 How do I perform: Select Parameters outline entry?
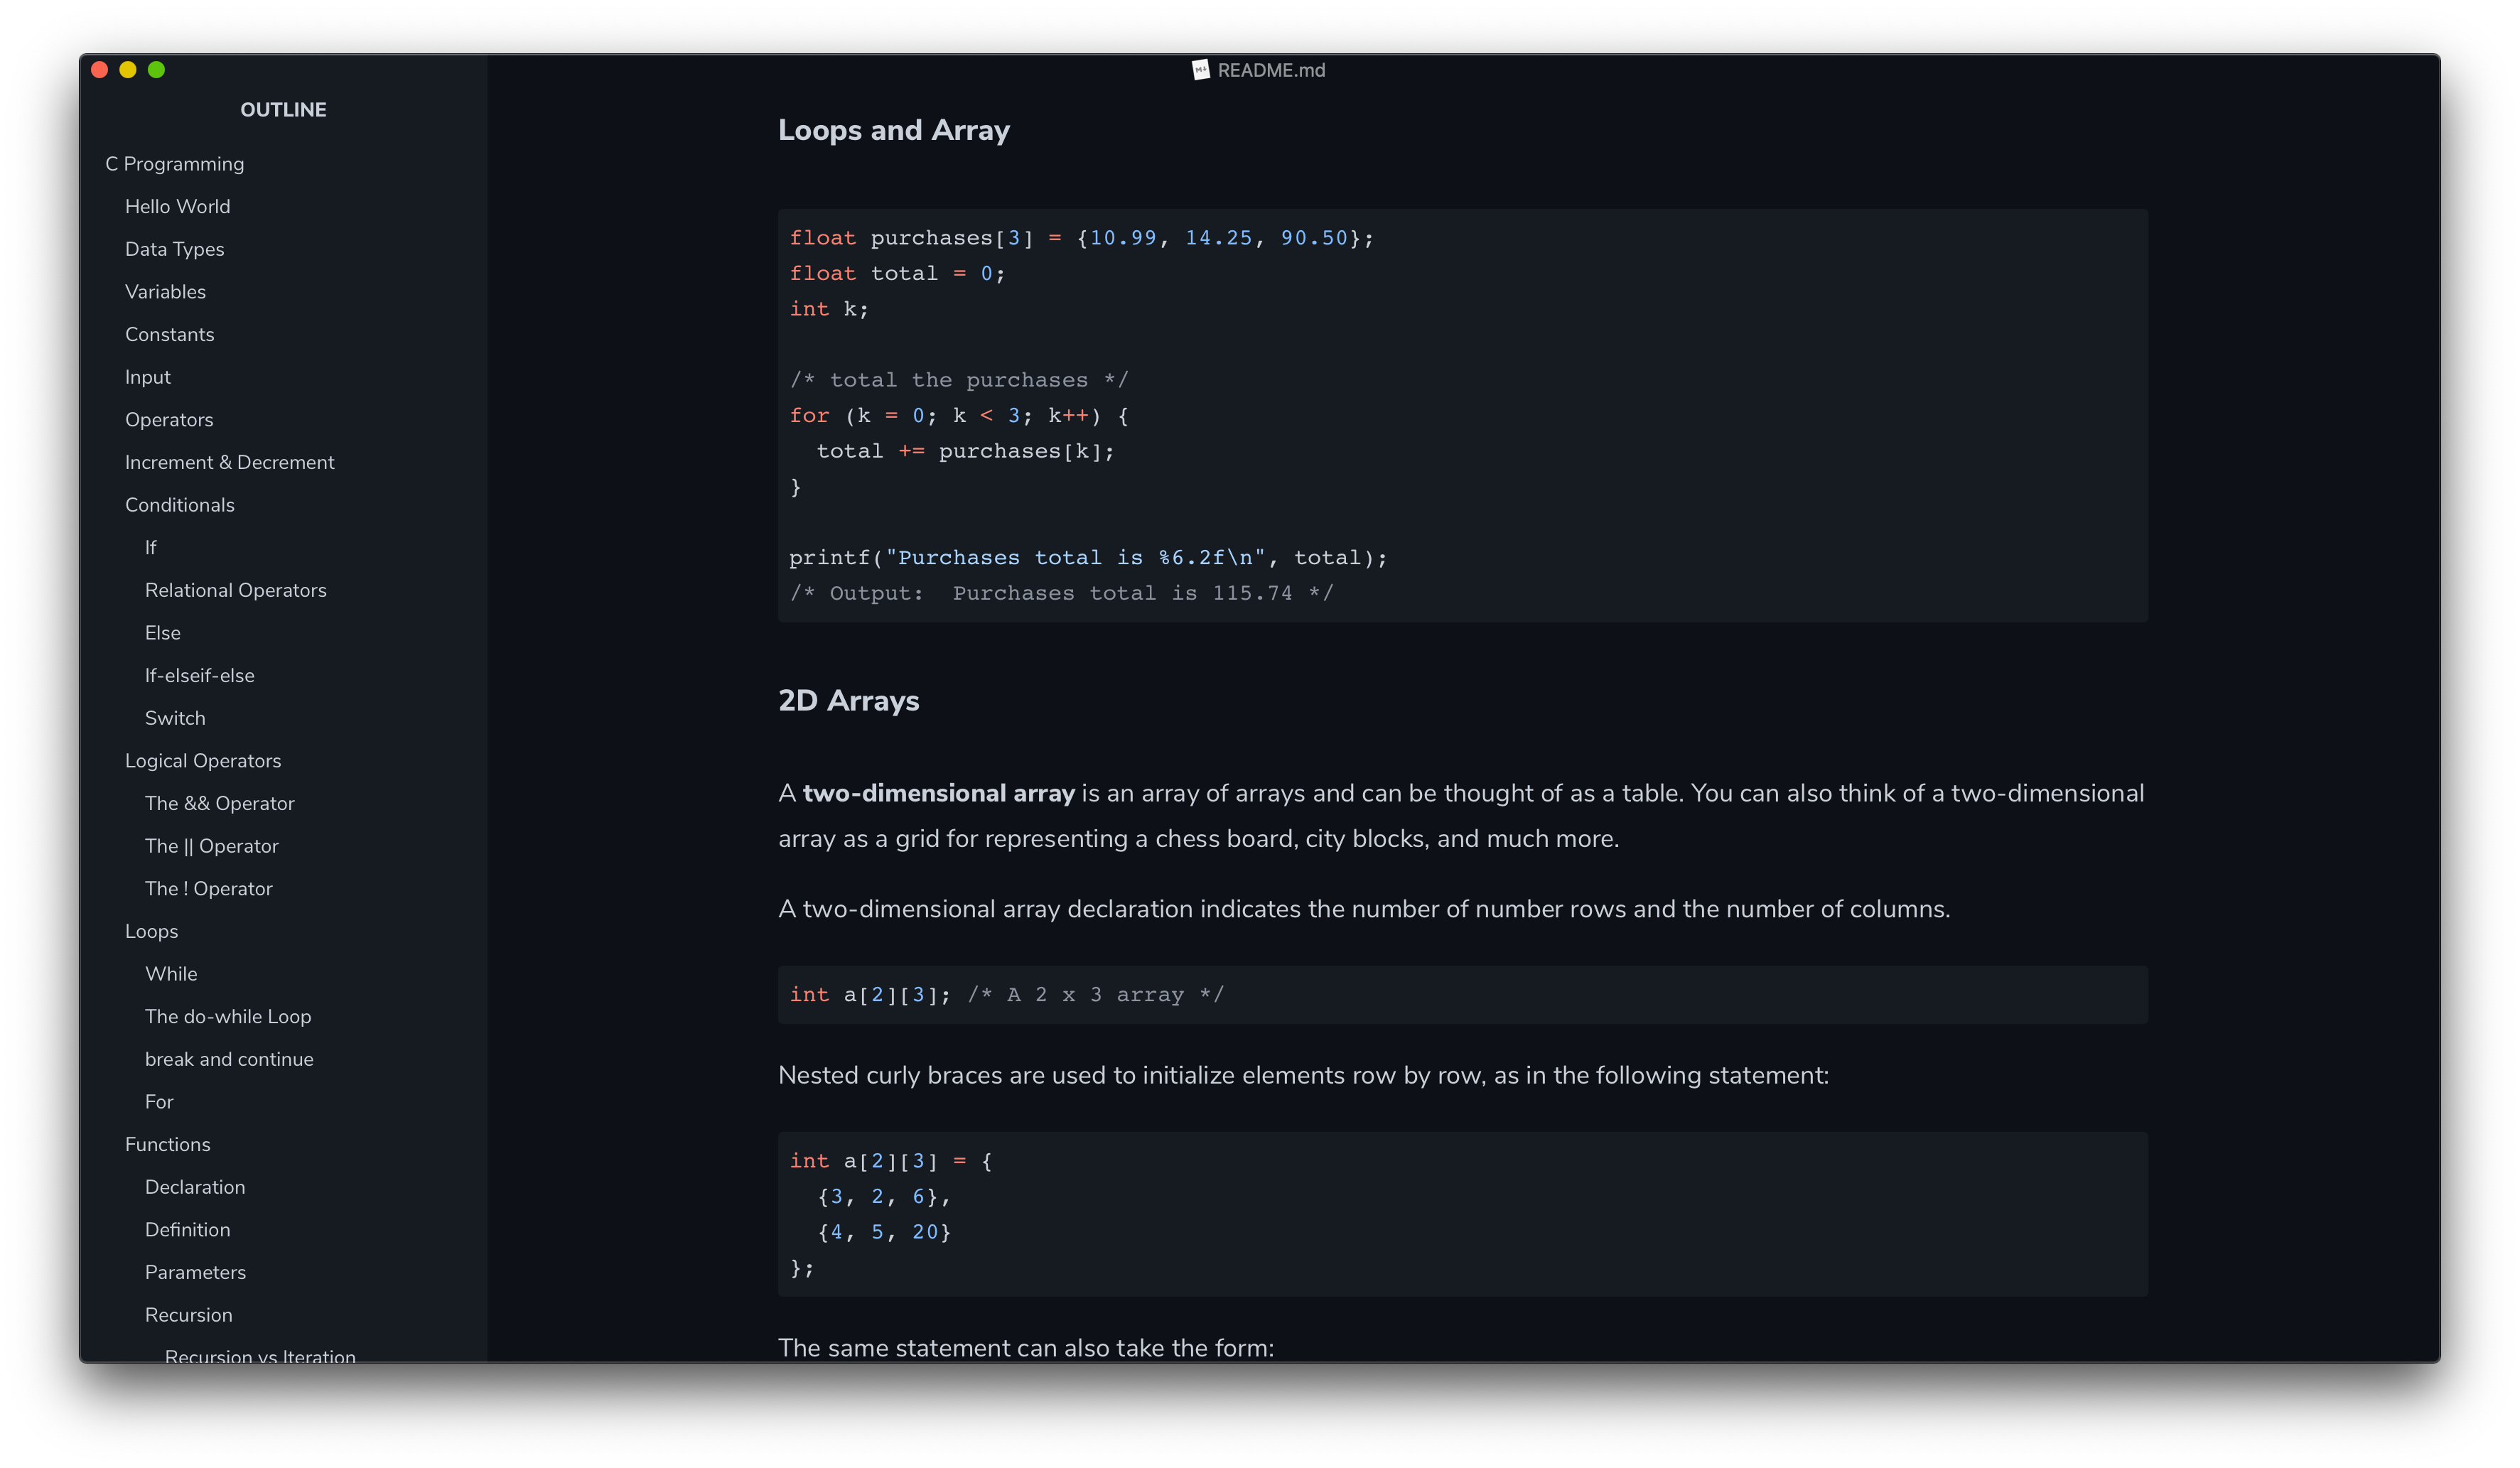pyautogui.click(x=195, y=1273)
